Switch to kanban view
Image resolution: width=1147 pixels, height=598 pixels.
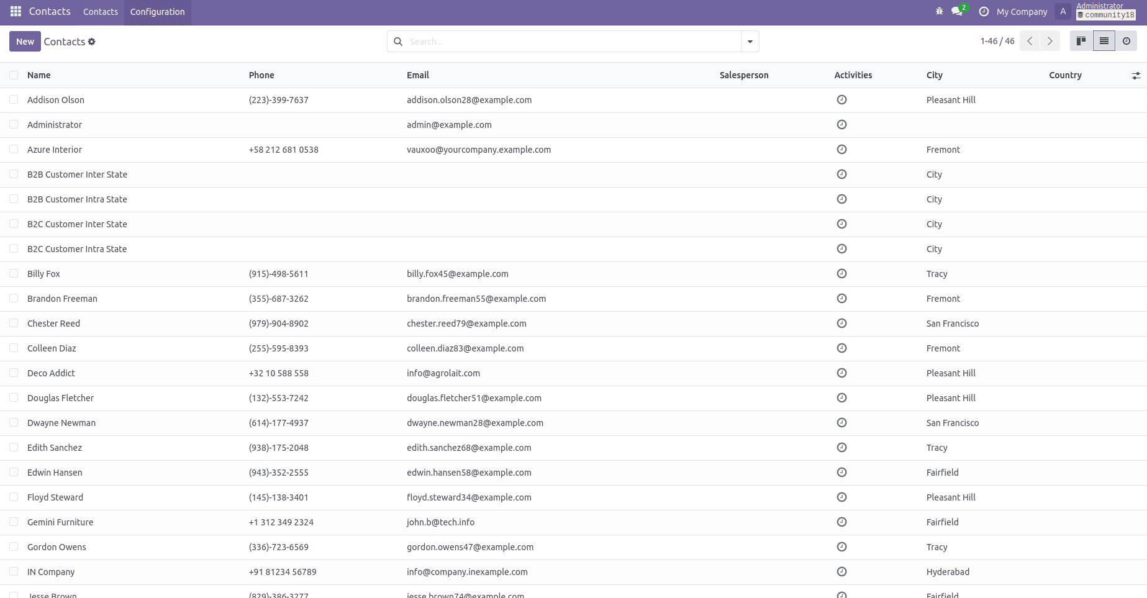(x=1081, y=40)
